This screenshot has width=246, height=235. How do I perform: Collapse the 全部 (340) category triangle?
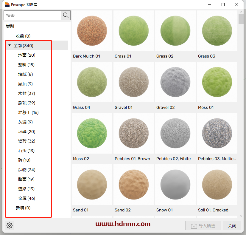pyautogui.click(x=10, y=45)
